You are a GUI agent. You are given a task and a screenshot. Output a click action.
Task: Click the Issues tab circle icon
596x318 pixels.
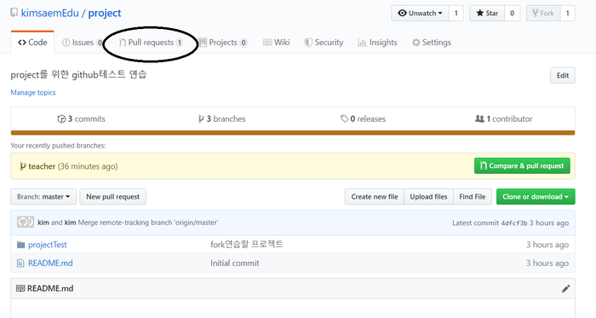[66, 43]
